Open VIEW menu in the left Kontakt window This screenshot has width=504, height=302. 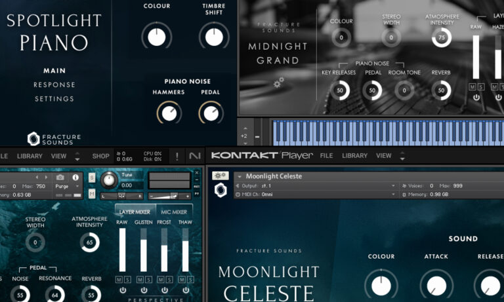click(x=58, y=157)
